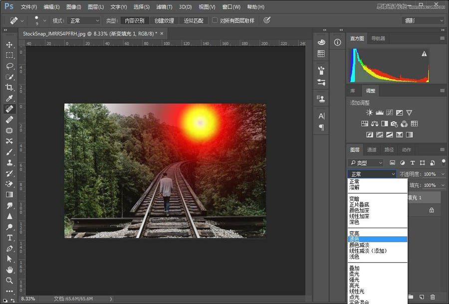Open the histogram panel flyout menu
Screen dimensions: 449x304
pos(443,38)
